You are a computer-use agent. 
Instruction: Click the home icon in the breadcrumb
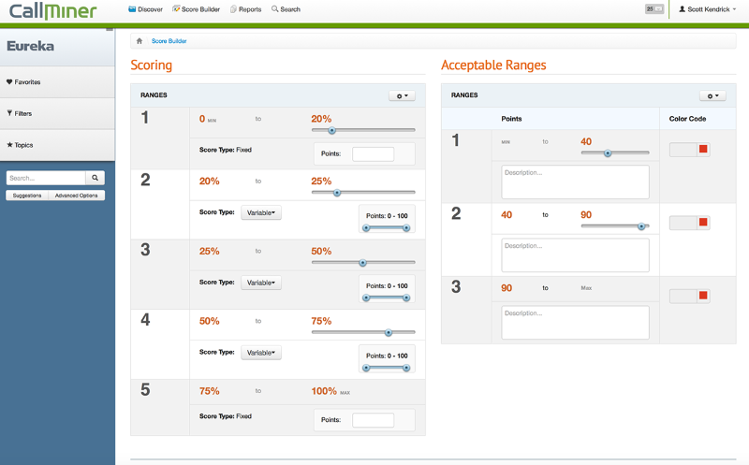click(x=140, y=41)
